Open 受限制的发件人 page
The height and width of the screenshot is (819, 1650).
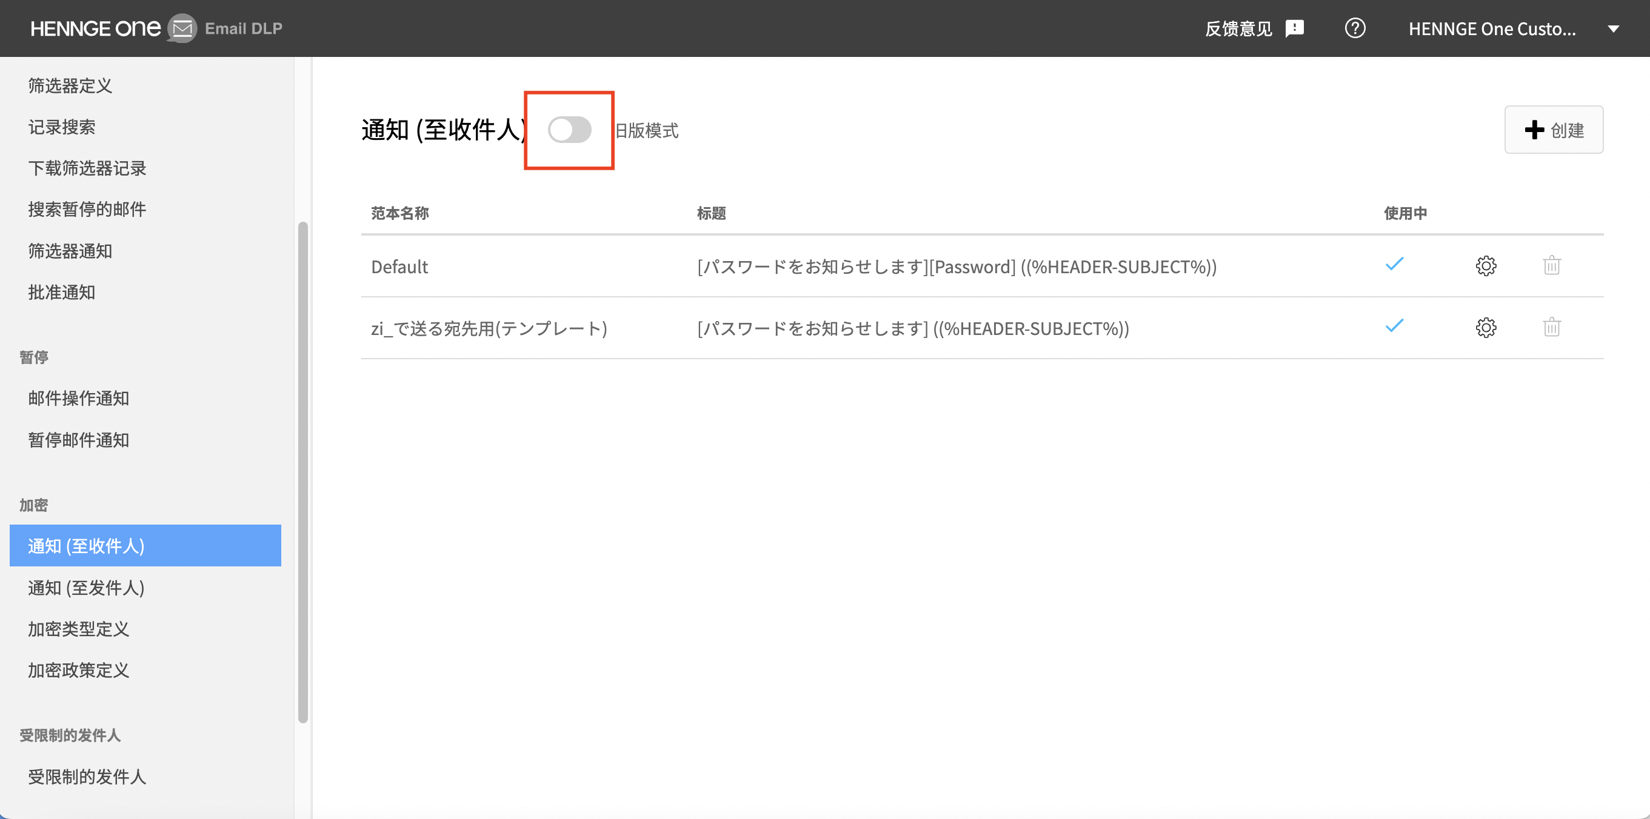87,777
